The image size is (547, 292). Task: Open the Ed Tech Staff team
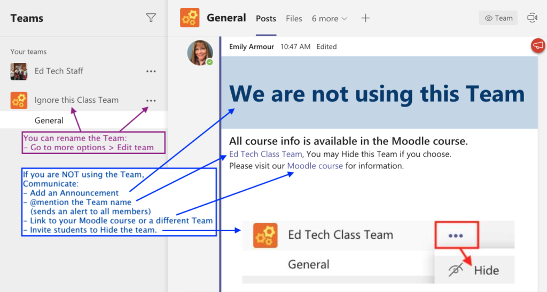pos(59,71)
